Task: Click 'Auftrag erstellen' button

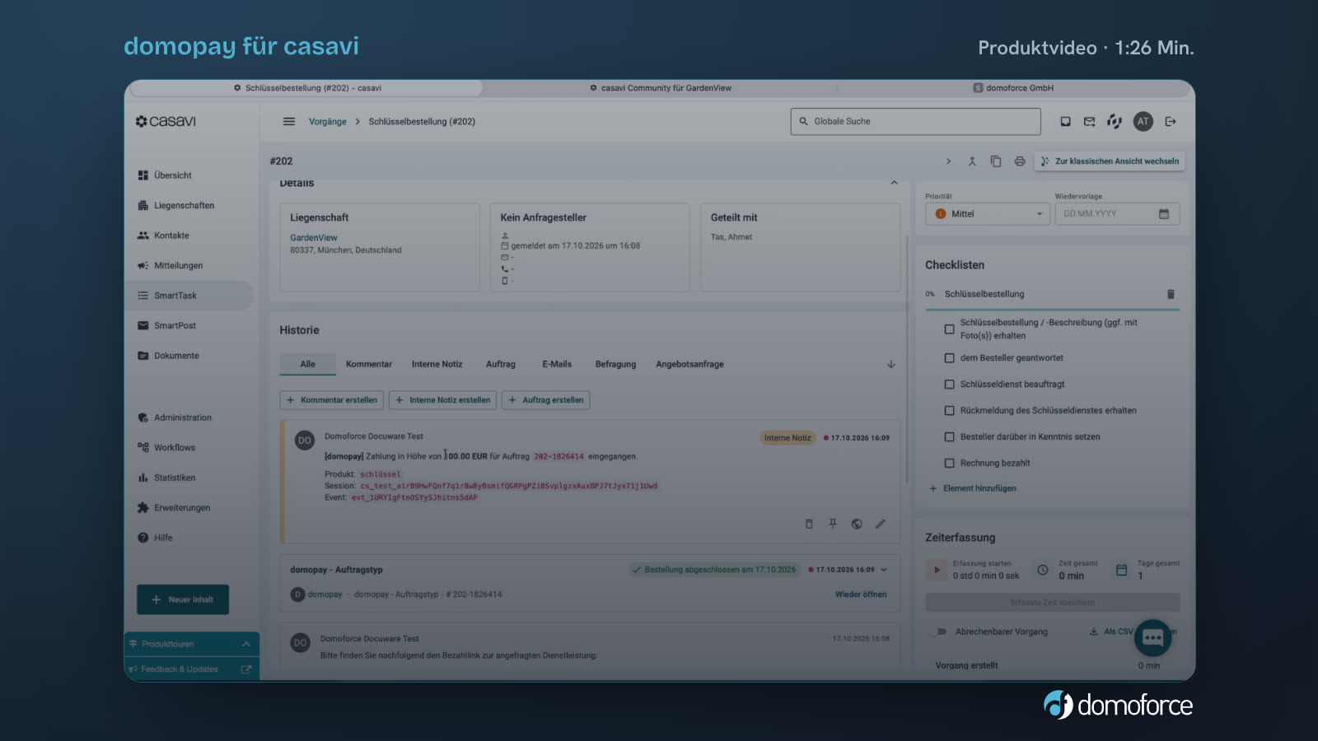Action: [x=545, y=400]
